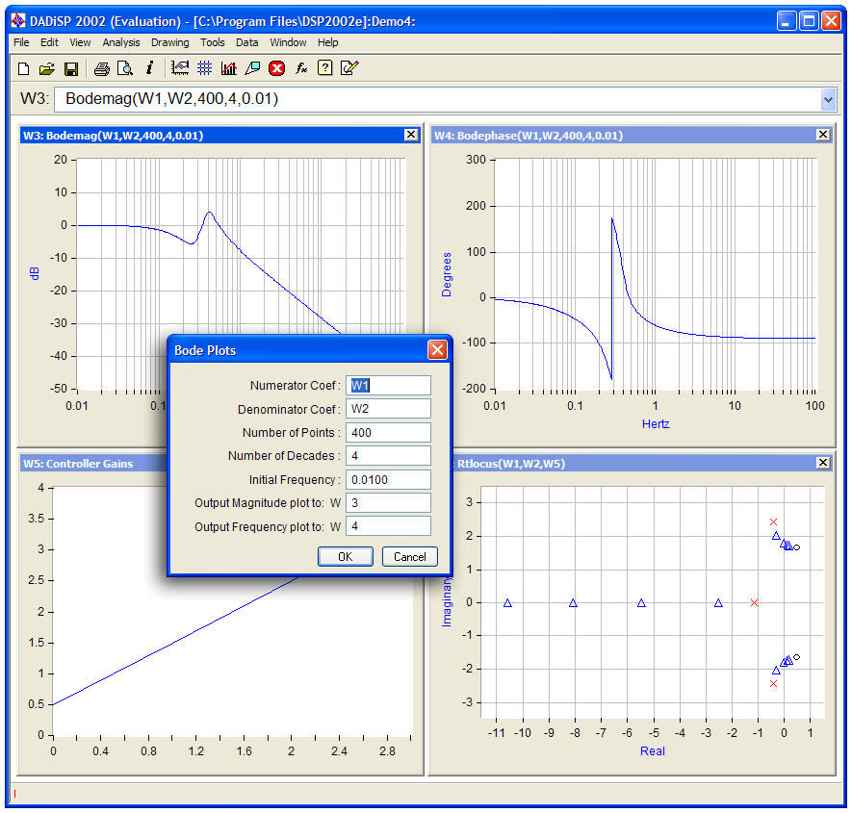Click the Output Magnitude plot window field

click(388, 503)
